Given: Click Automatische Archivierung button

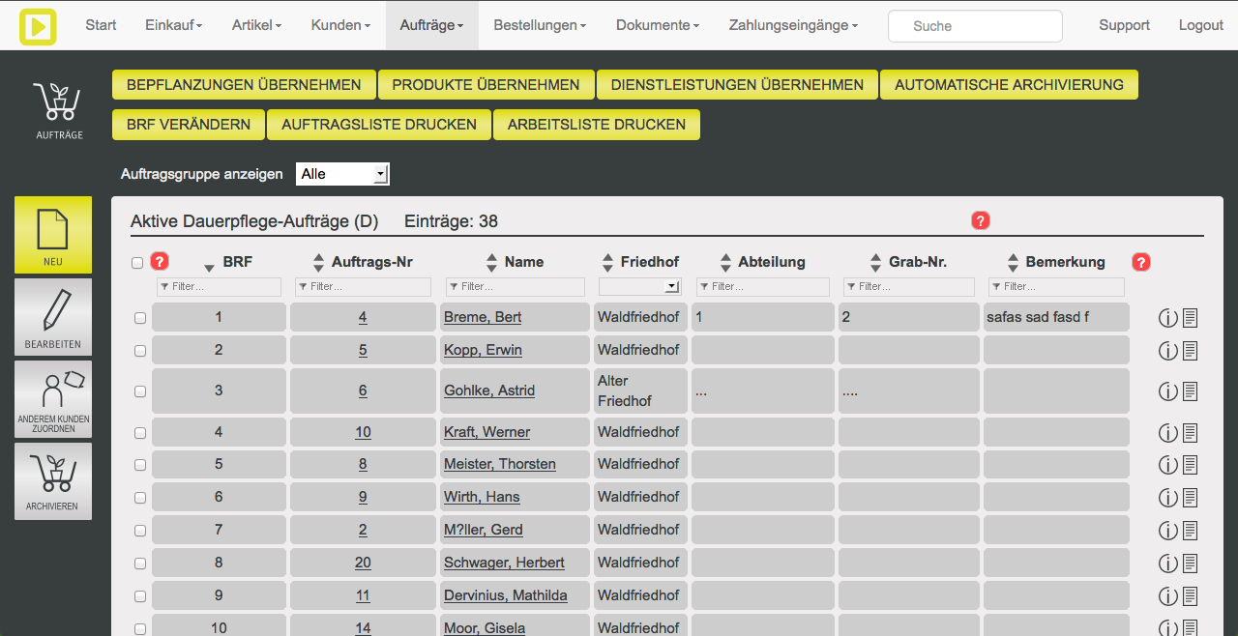Looking at the screenshot, I should [1009, 85].
